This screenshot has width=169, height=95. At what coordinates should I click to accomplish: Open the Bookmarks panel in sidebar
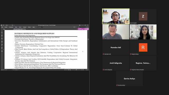click(2, 32)
